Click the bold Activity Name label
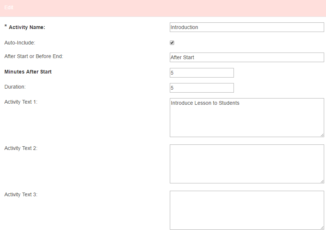The height and width of the screenshot is (233, 326). (27, 27)
